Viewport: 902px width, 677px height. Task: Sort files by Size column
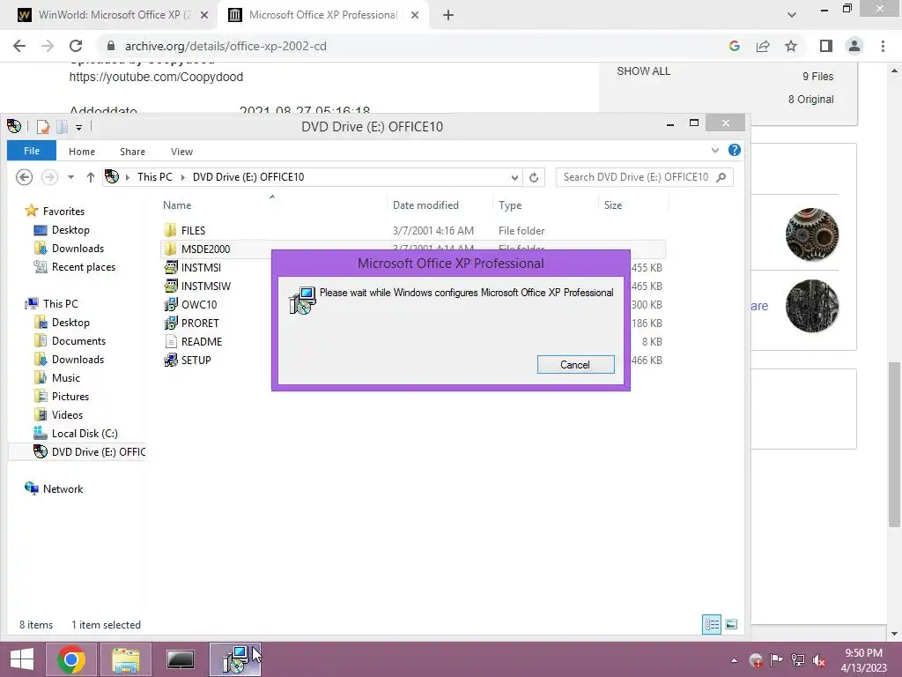613,205
